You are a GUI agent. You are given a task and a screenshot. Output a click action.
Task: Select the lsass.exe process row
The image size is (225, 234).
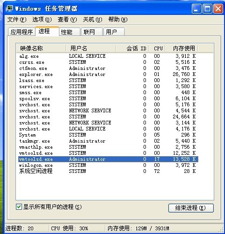108,80
